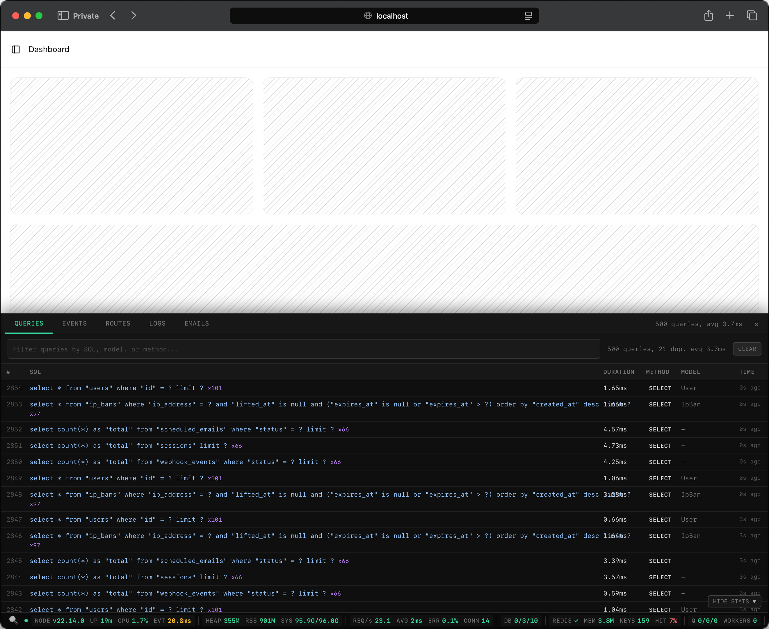Open a new tab with the plus icon
Viewport: 769px width, 629px height.
click(730, 16)
